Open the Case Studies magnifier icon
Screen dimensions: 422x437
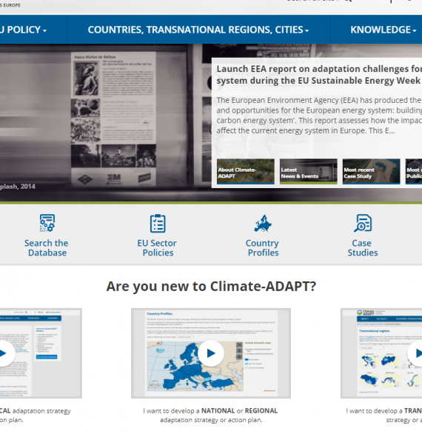pos(363,223)
